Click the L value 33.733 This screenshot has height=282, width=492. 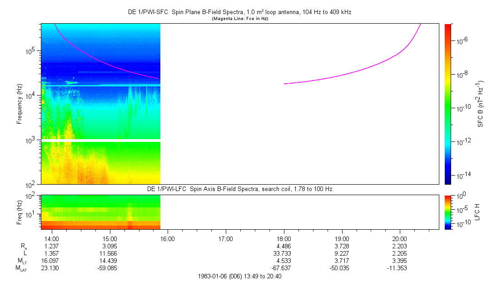tap(283, 253)
